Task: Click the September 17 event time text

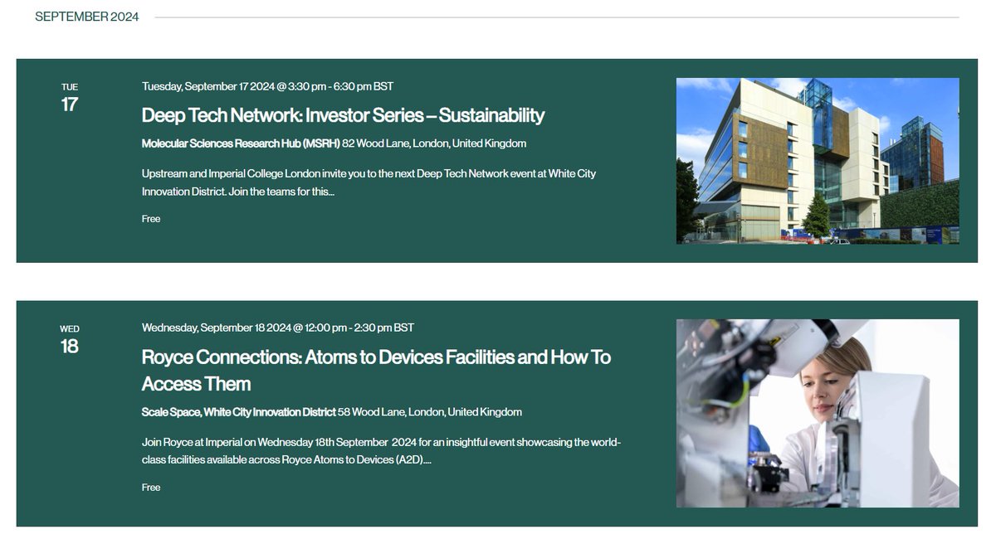Action: pos(267,85)
